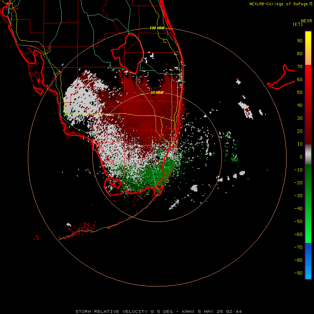This screenshot has height=314, width=314.
Task: Click the -30 value on velocity scale
Action: (x=298, y=196)
